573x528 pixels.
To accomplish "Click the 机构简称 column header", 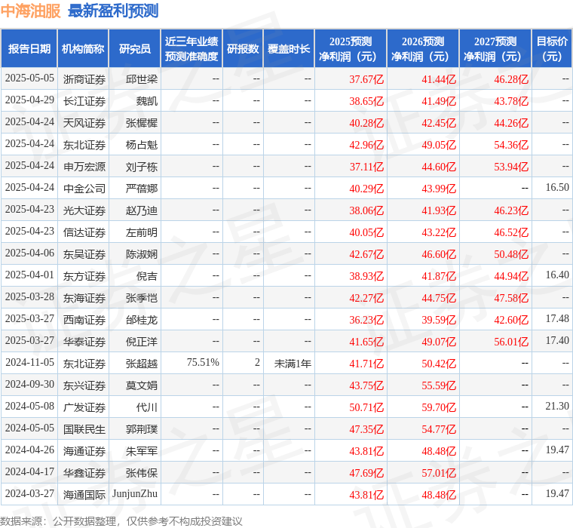I will click(x=83, y=48).
